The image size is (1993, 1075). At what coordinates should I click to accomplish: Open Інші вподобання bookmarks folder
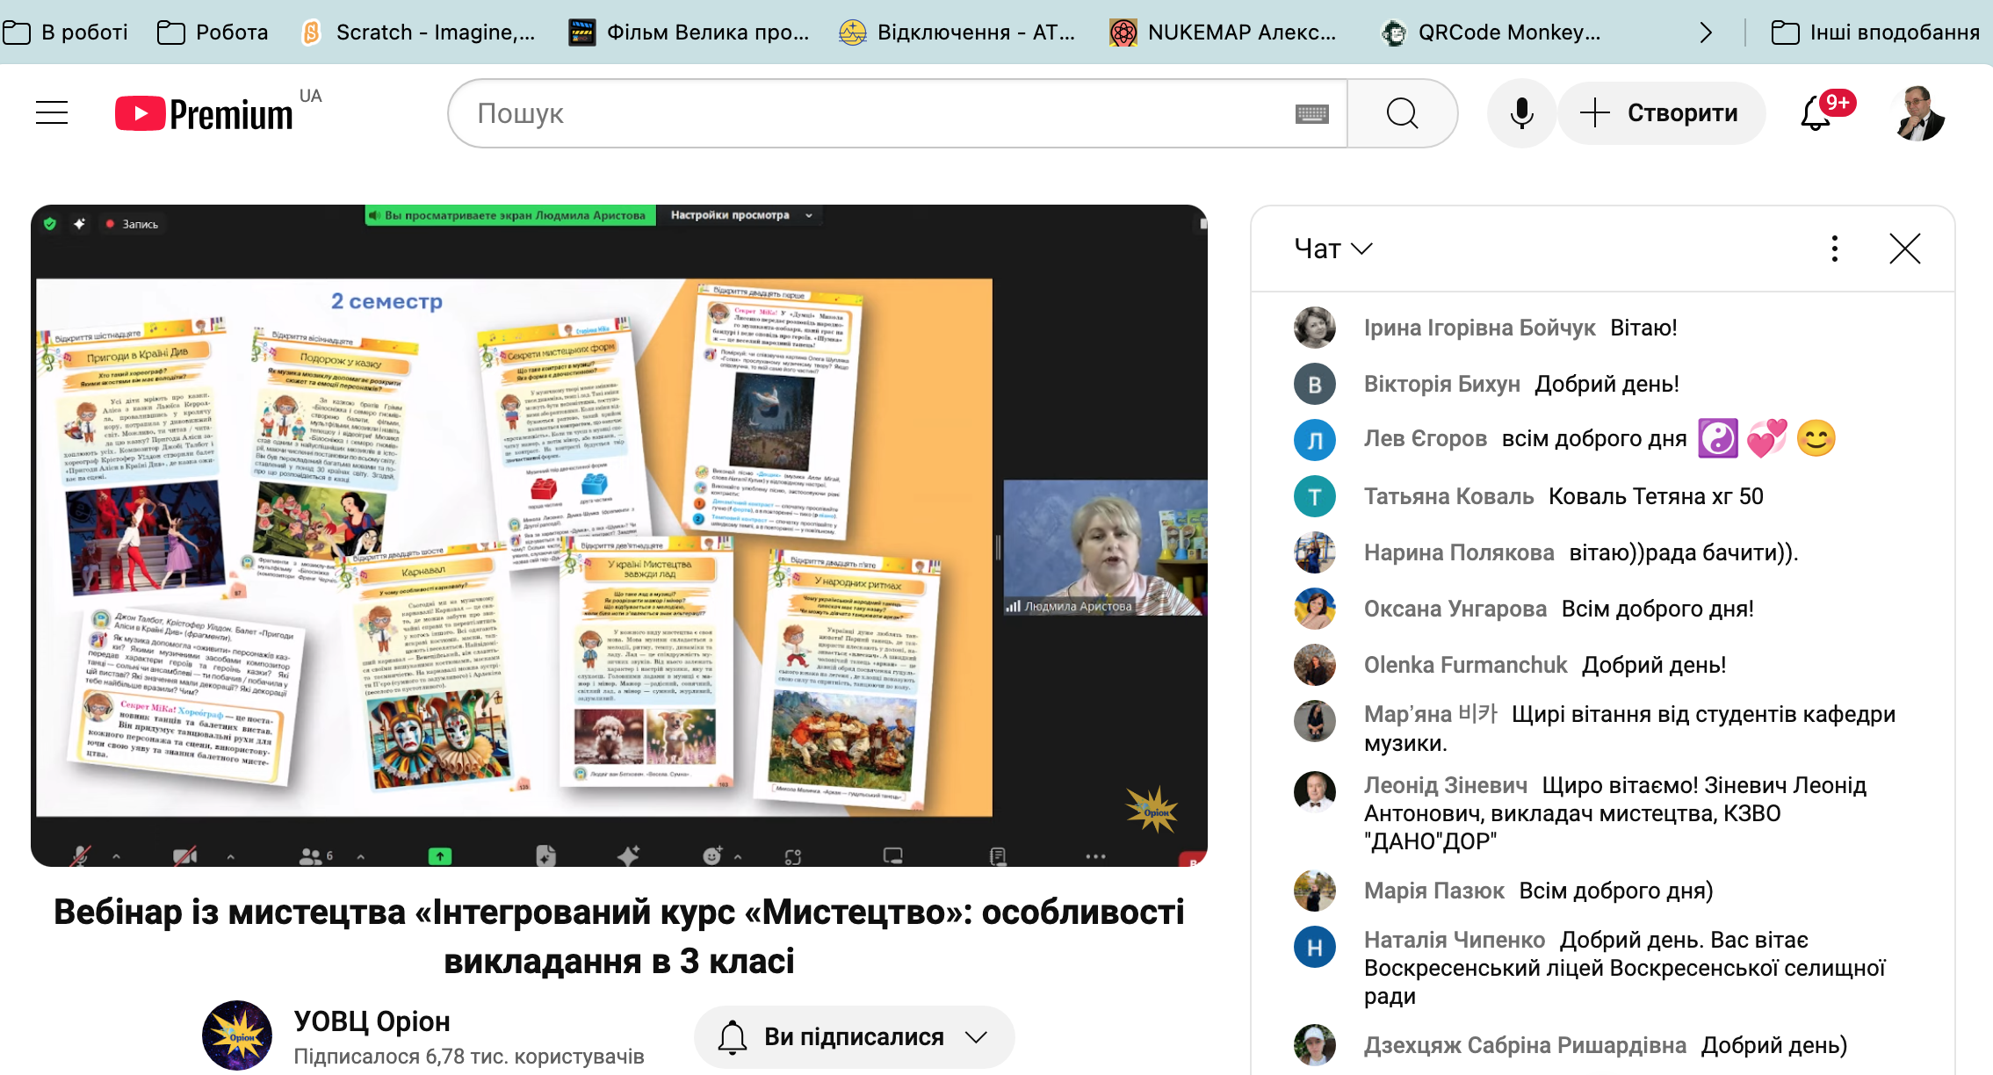1875,32
